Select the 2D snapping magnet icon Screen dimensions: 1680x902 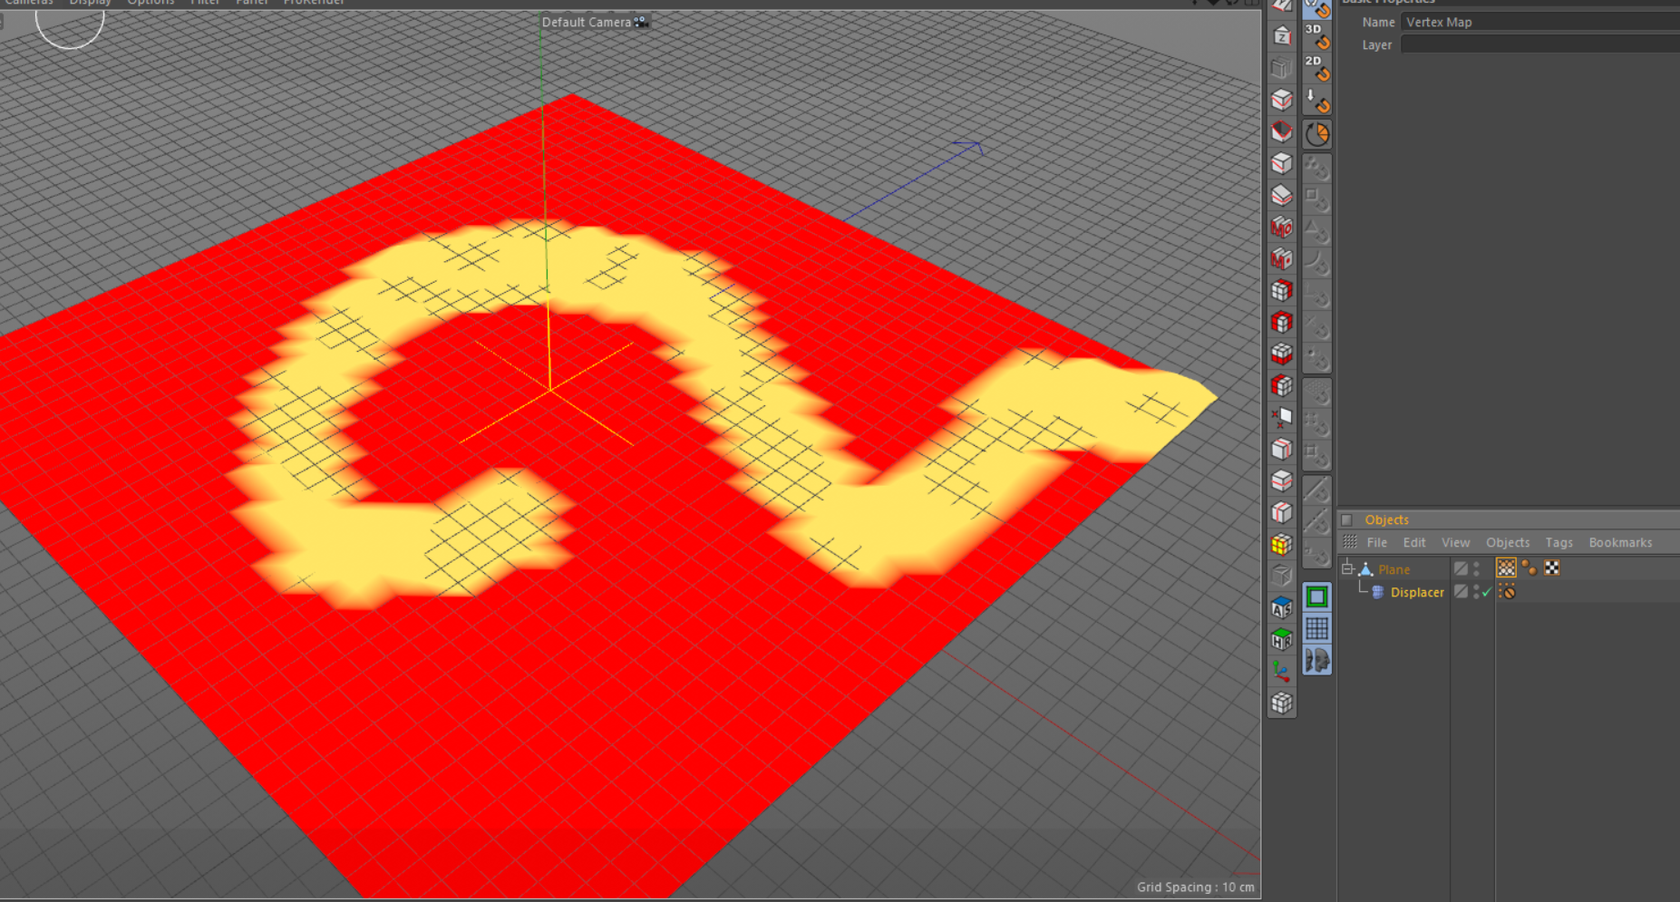pos(1317,68)
